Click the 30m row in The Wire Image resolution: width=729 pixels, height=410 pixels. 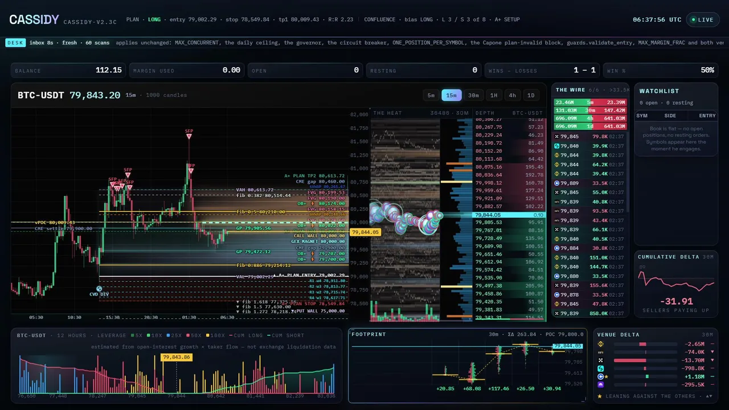point(591,110)
